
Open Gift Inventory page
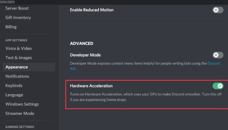pyautogui.click(x=18, y=18)
